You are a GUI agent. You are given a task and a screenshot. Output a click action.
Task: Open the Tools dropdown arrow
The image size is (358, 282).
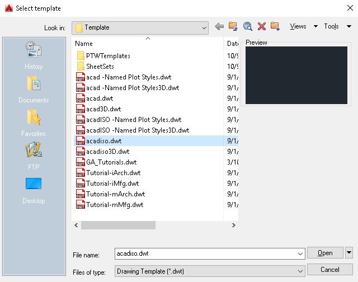(x=349, y=26)
